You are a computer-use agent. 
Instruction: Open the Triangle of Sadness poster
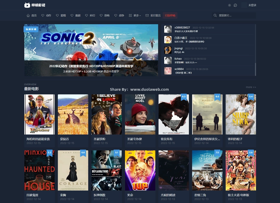click(207, 170)
